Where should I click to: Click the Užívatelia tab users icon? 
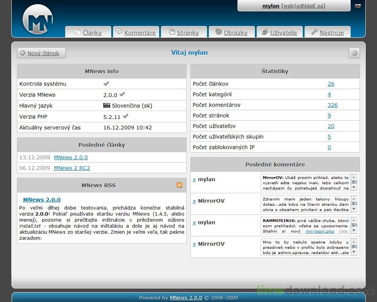pyautogui.click(x=265, y=32)
